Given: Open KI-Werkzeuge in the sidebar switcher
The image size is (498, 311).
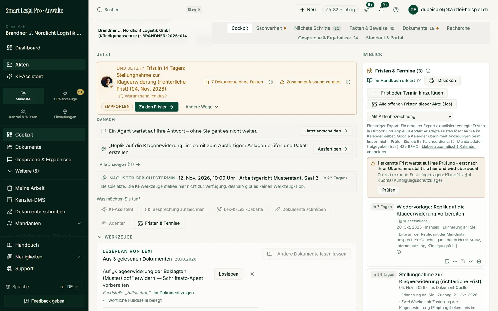Looking at the screenshot, I should point(65,96).
